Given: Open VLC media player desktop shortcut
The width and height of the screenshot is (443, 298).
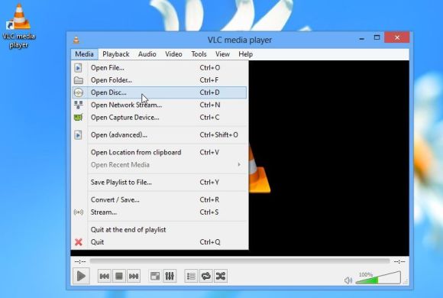Looking at the screenshot, I should click(x=19, y=26).
